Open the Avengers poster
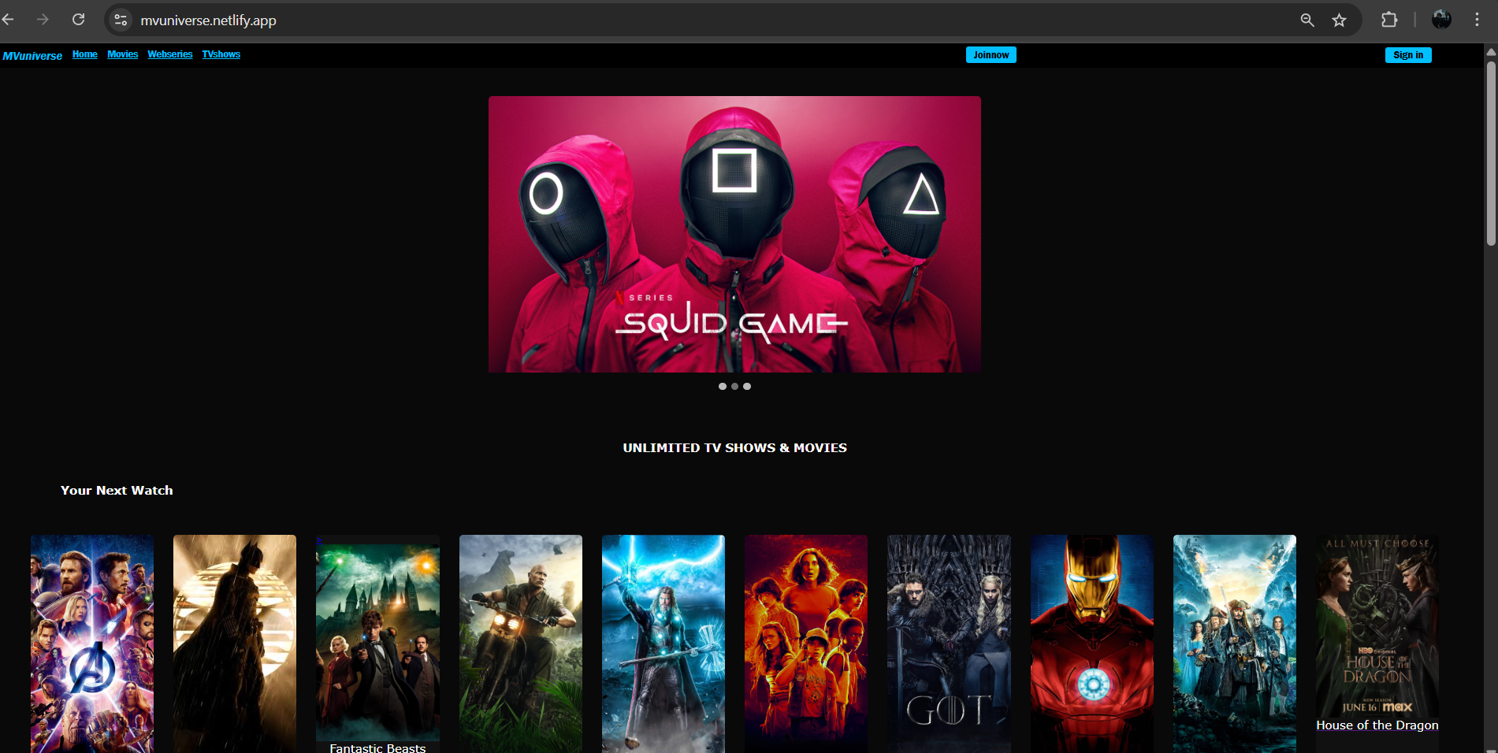This screenshot has width=1498, height=753. [x=92, y=644]
